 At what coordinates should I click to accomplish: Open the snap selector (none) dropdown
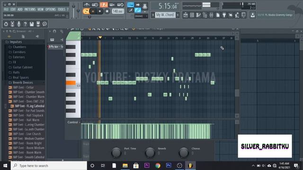tap(141, 16)
